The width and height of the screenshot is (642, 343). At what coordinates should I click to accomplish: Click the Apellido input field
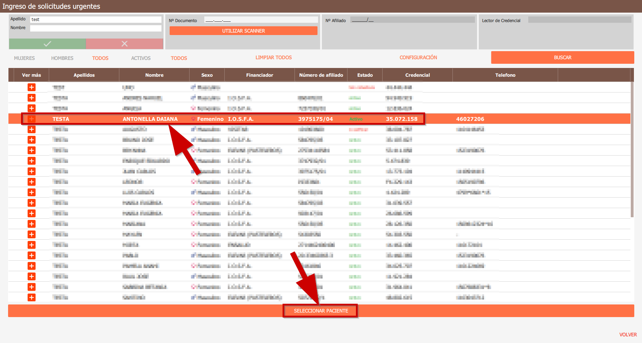(95, 20)
